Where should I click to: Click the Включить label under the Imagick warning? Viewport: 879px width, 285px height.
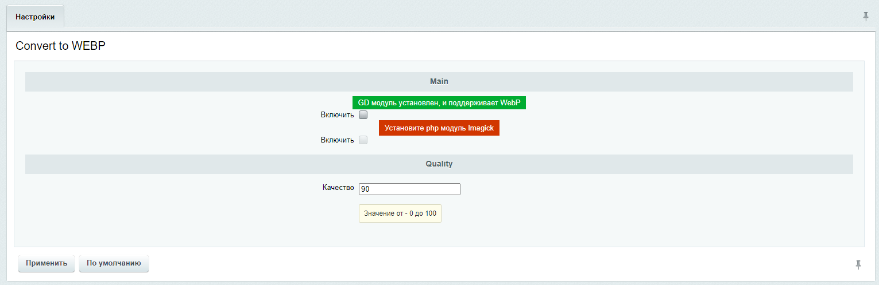[x=338, y=140]
